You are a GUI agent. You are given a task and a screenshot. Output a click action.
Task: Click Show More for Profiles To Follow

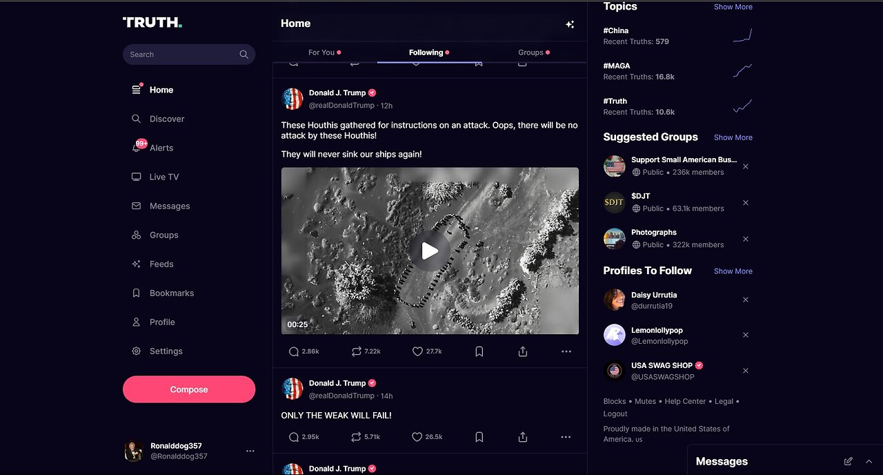733,271
